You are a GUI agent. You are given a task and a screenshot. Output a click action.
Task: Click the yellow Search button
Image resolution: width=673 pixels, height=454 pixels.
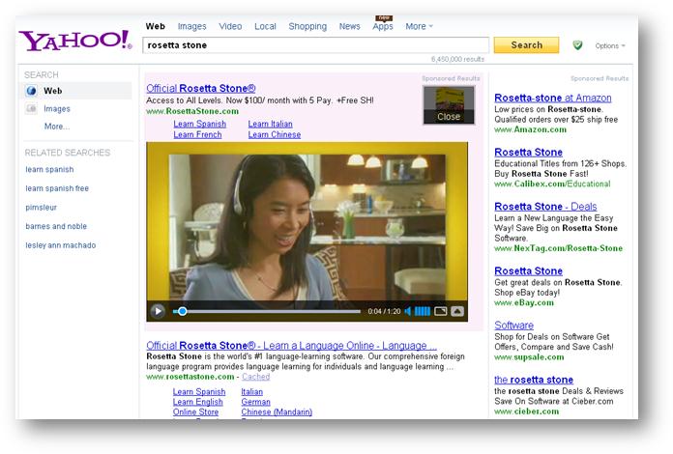tap(526, 45)
